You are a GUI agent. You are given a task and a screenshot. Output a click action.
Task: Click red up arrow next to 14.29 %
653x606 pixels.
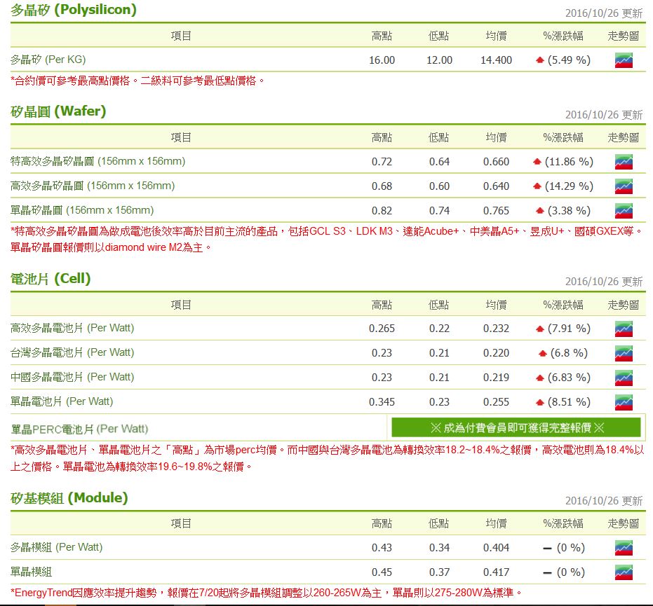point(537,186)
